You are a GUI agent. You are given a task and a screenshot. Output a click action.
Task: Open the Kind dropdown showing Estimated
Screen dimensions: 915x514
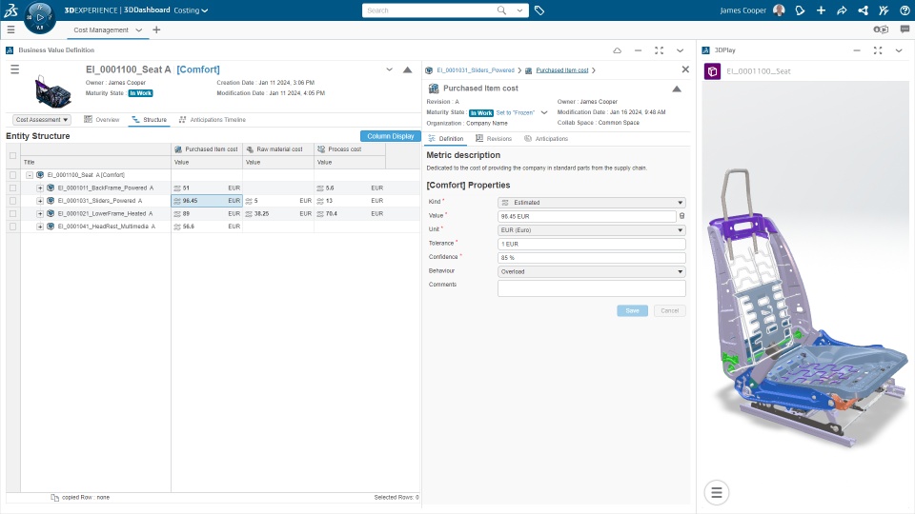(x=591, y=202)
